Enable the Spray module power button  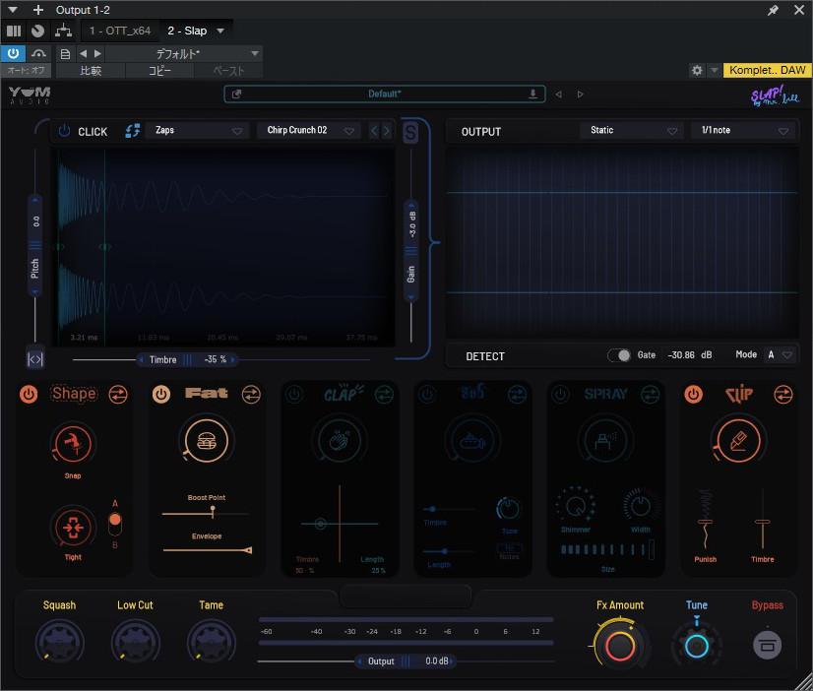(560, 394)
